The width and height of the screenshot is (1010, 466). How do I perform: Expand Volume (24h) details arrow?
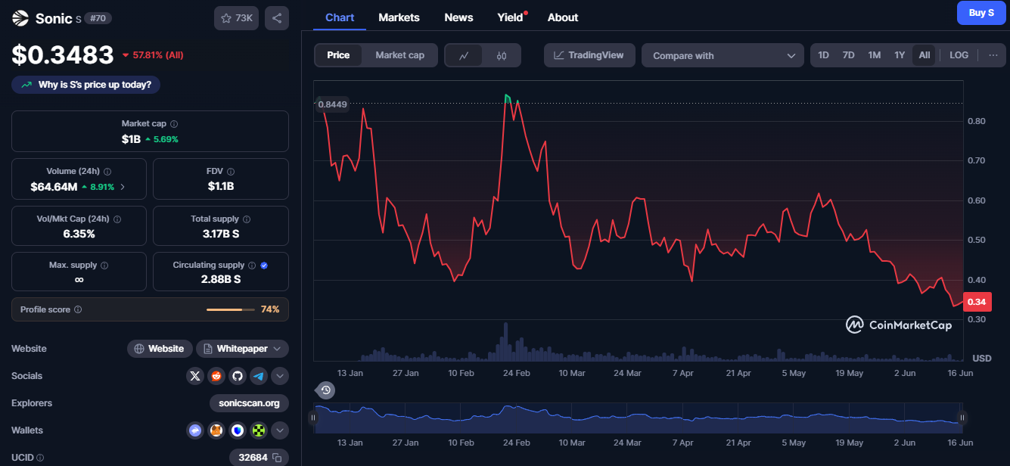[x=123, y=186]
